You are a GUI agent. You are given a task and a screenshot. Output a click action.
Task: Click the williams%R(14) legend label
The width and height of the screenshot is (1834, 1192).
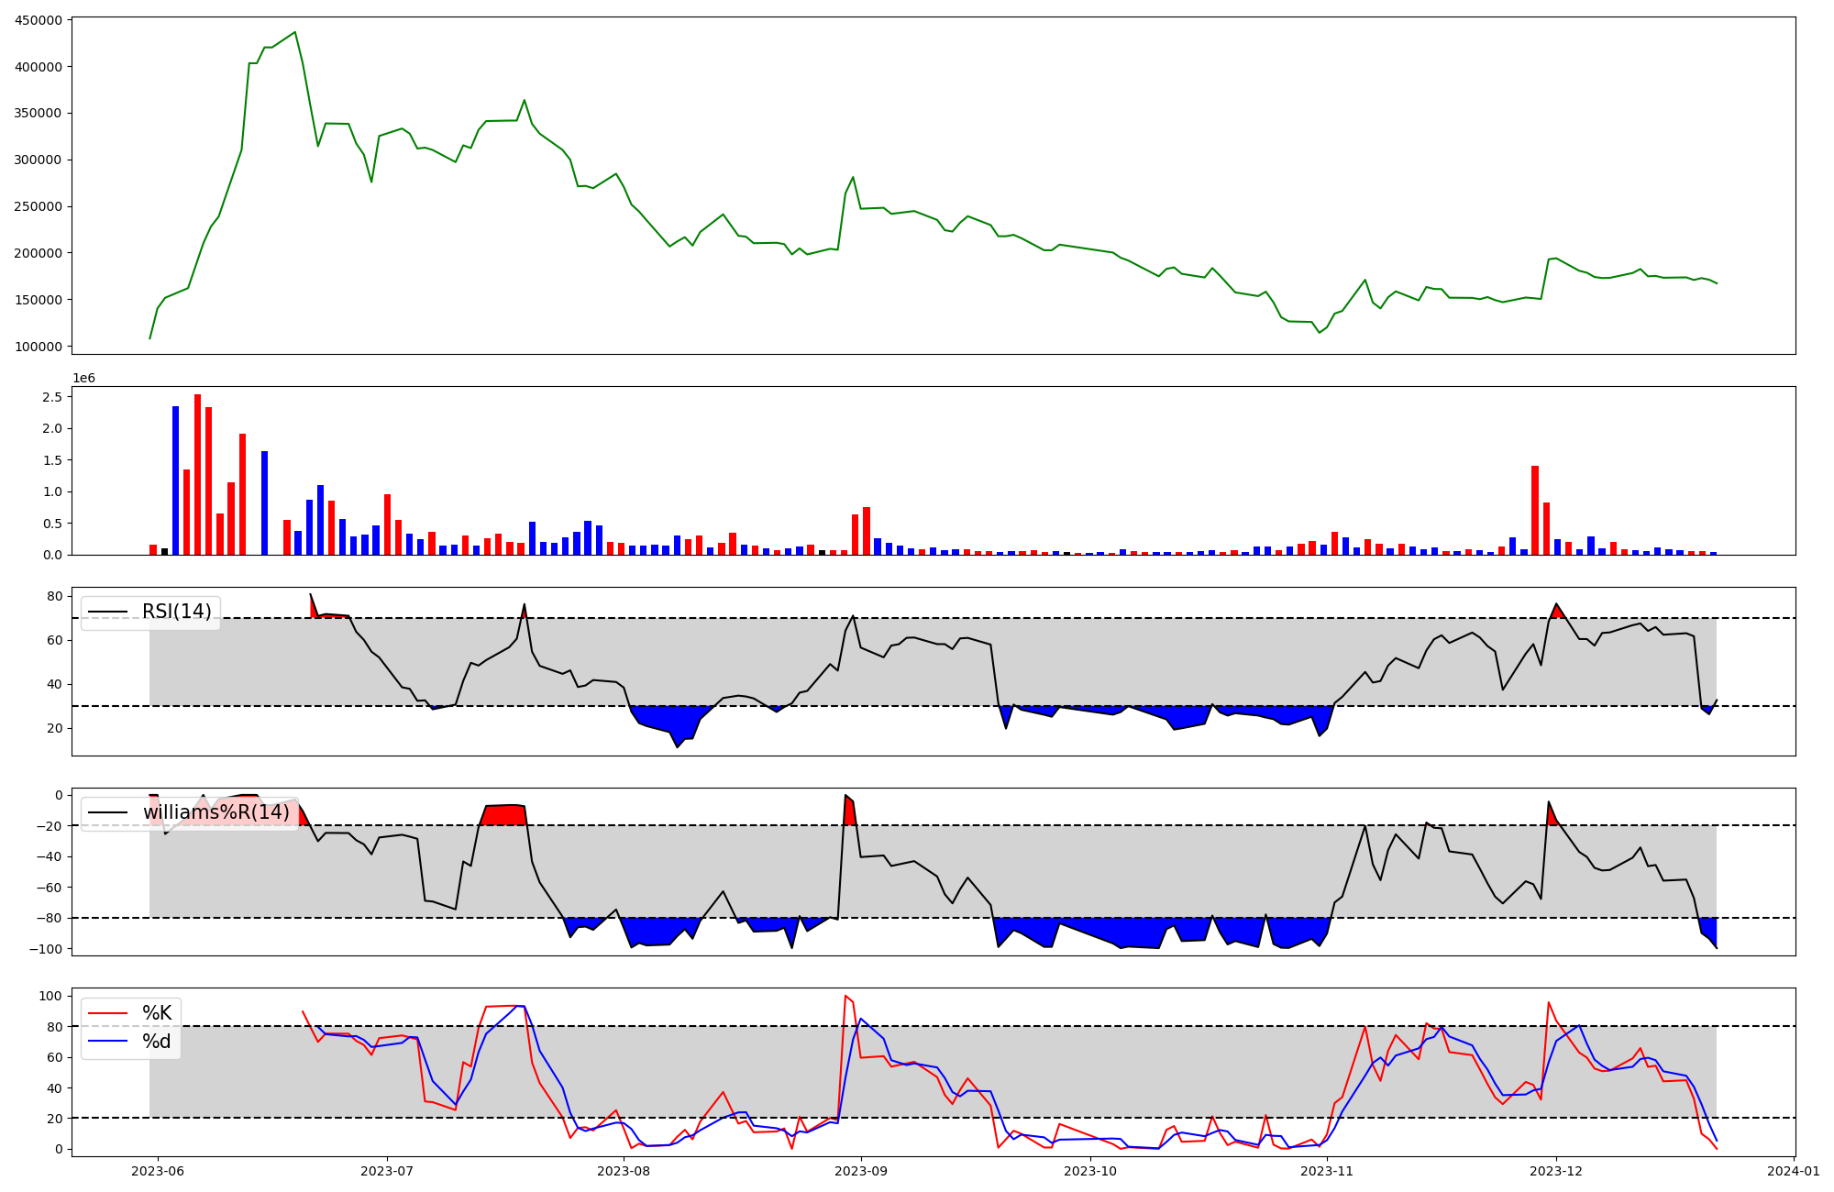[x=215, y=812]
